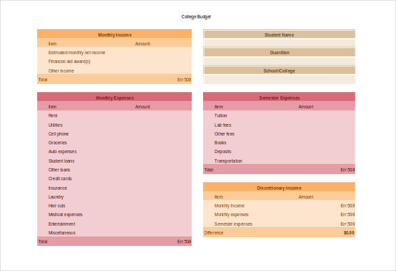Select the Item column header in Monthly Expenses
This screenshot has width=396, height=271.
[x=53, y=106]
